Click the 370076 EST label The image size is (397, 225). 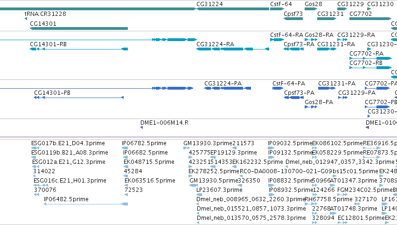click(45, 190)
